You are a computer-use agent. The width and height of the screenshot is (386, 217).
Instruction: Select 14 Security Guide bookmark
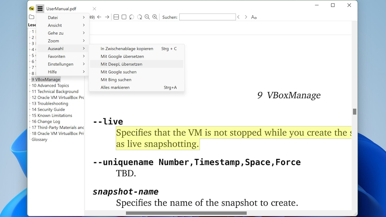coord(48,110)
